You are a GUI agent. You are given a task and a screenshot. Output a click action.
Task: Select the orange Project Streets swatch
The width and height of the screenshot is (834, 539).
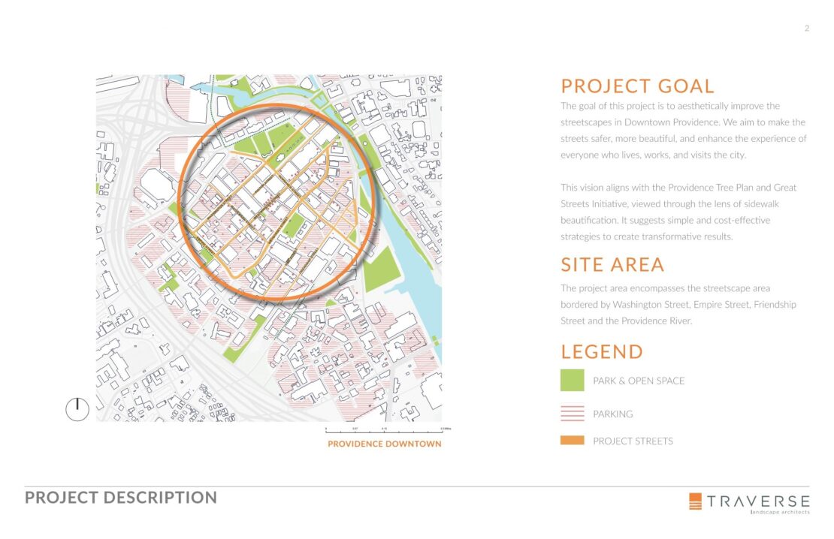[x=572, y=440]
